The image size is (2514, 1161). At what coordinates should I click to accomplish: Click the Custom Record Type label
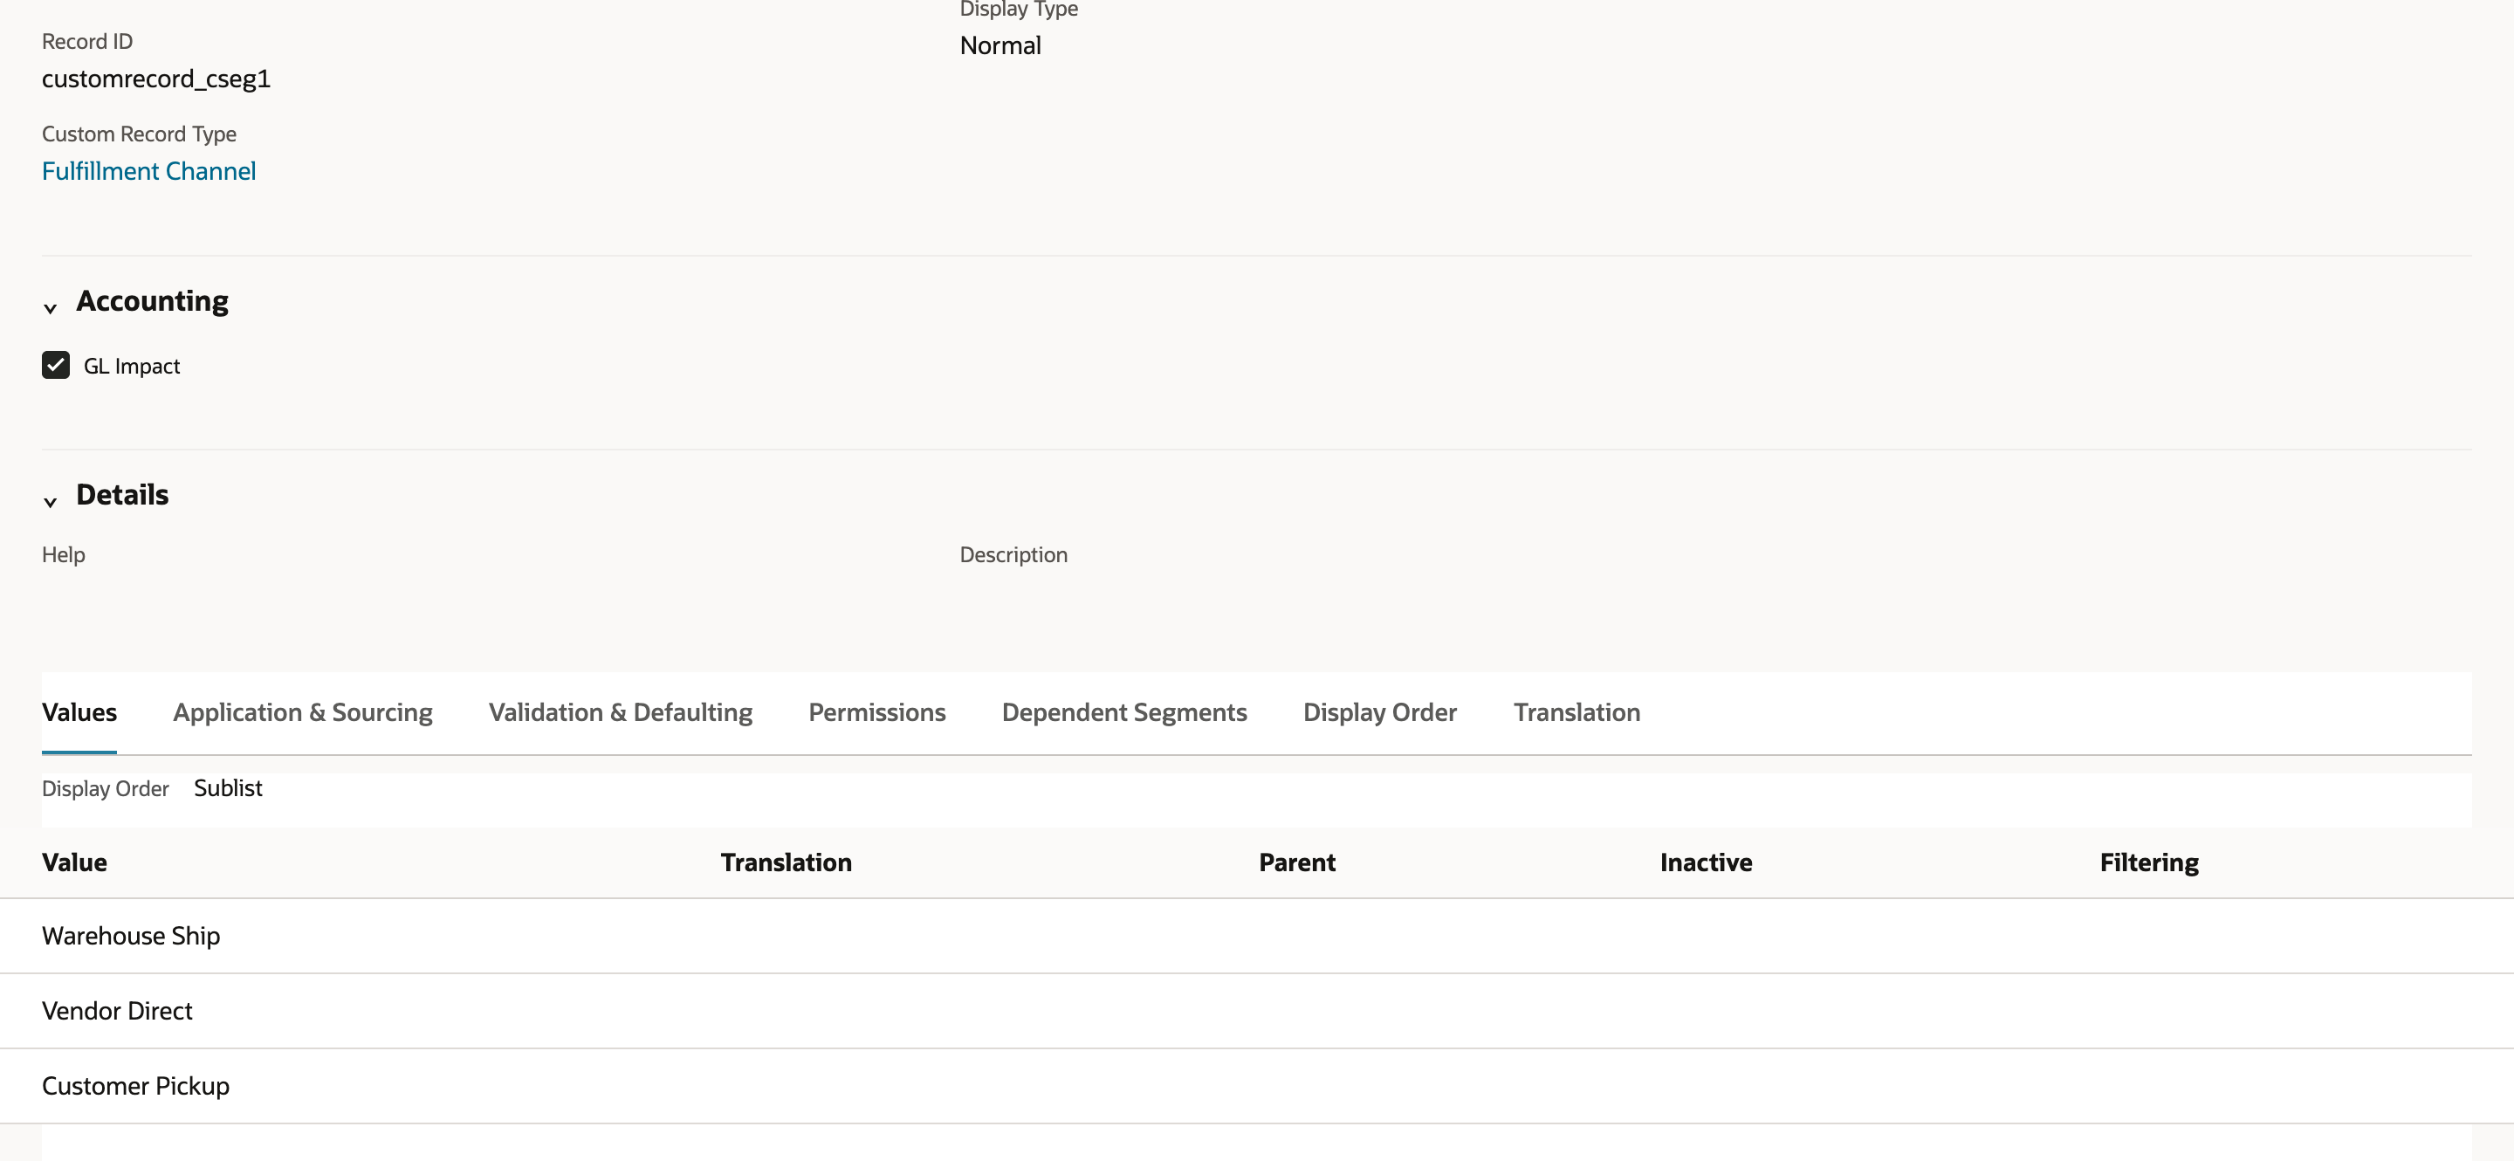pos(139,134)
